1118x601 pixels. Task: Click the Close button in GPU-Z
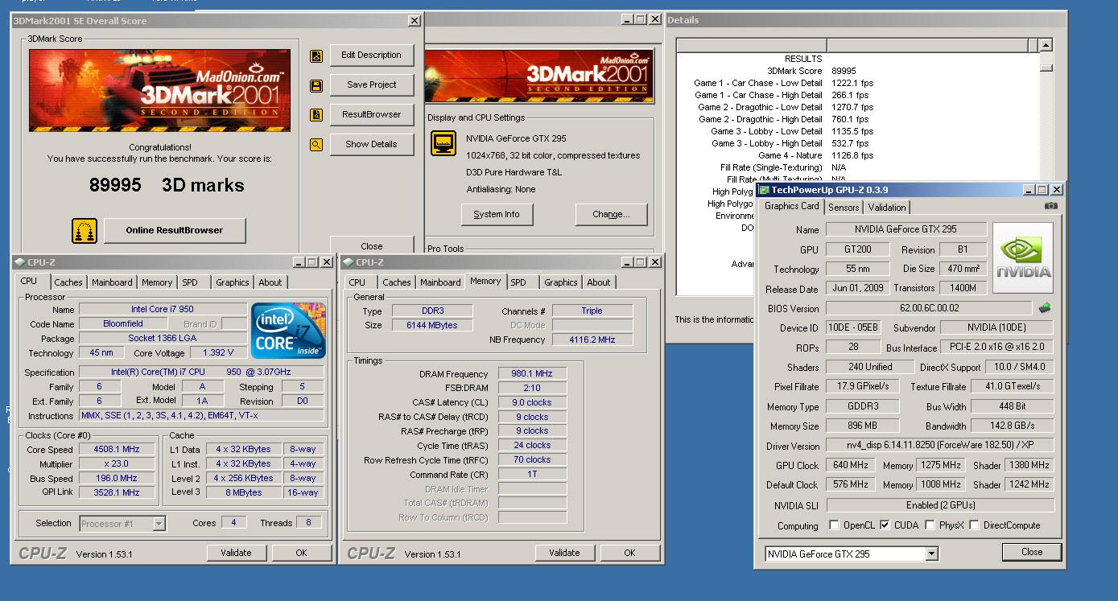coord(1032,552)
